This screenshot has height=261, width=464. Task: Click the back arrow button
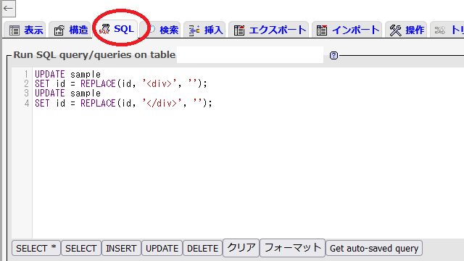8,8
